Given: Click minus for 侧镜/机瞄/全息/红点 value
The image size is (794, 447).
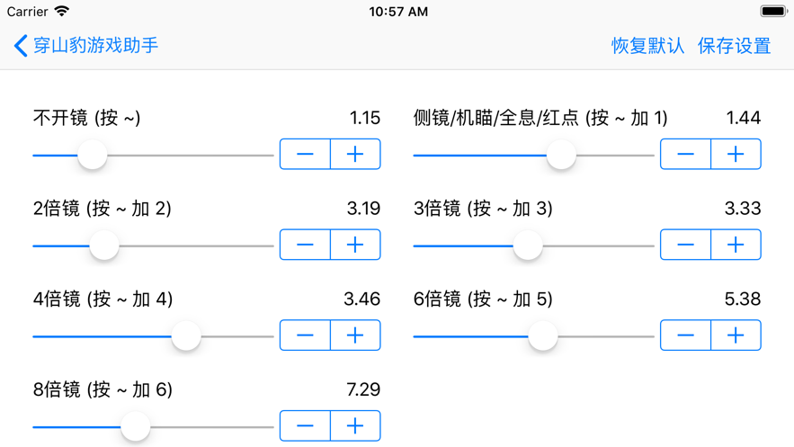Looking at the screenshot, I should (x=685, y=155).
